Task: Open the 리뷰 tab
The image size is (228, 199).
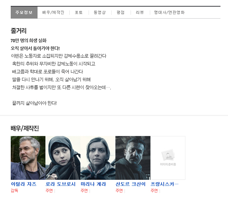Action: [140, 12]
